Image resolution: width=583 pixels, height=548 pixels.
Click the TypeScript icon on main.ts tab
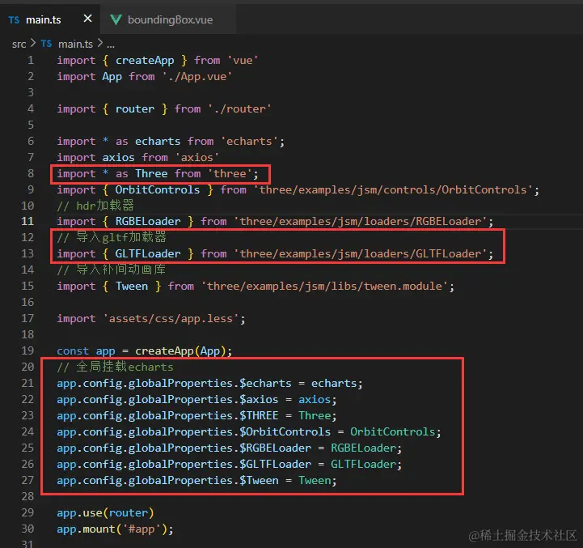point(14,20)
